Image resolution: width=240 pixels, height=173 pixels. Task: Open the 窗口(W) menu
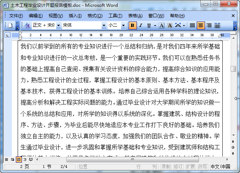pos(156,16)
